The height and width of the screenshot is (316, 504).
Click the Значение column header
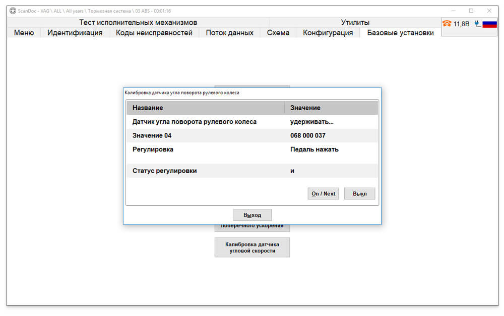(331, 108)
